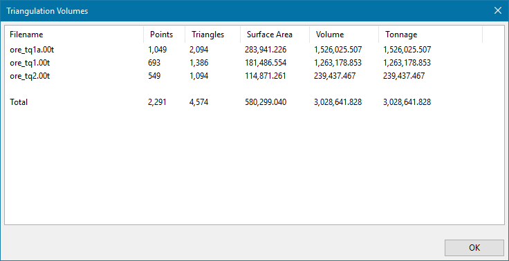
Task: Select the ore_tq2.00t filename row
Action: pos(30,76)
